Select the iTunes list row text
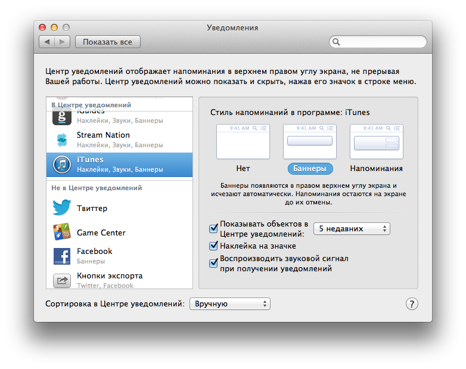 tap(120, 164)
